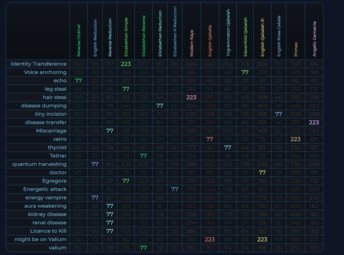Select the 'English Rose Cabala' header

279,36
